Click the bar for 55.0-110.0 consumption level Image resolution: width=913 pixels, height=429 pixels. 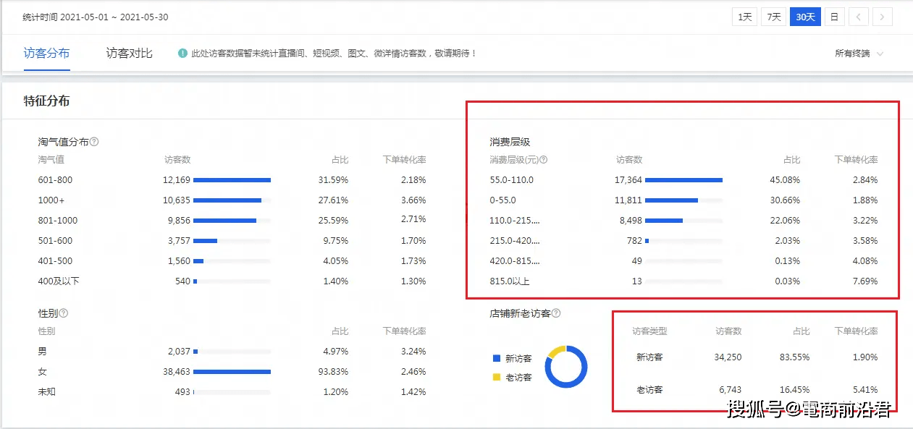point(684,179)
